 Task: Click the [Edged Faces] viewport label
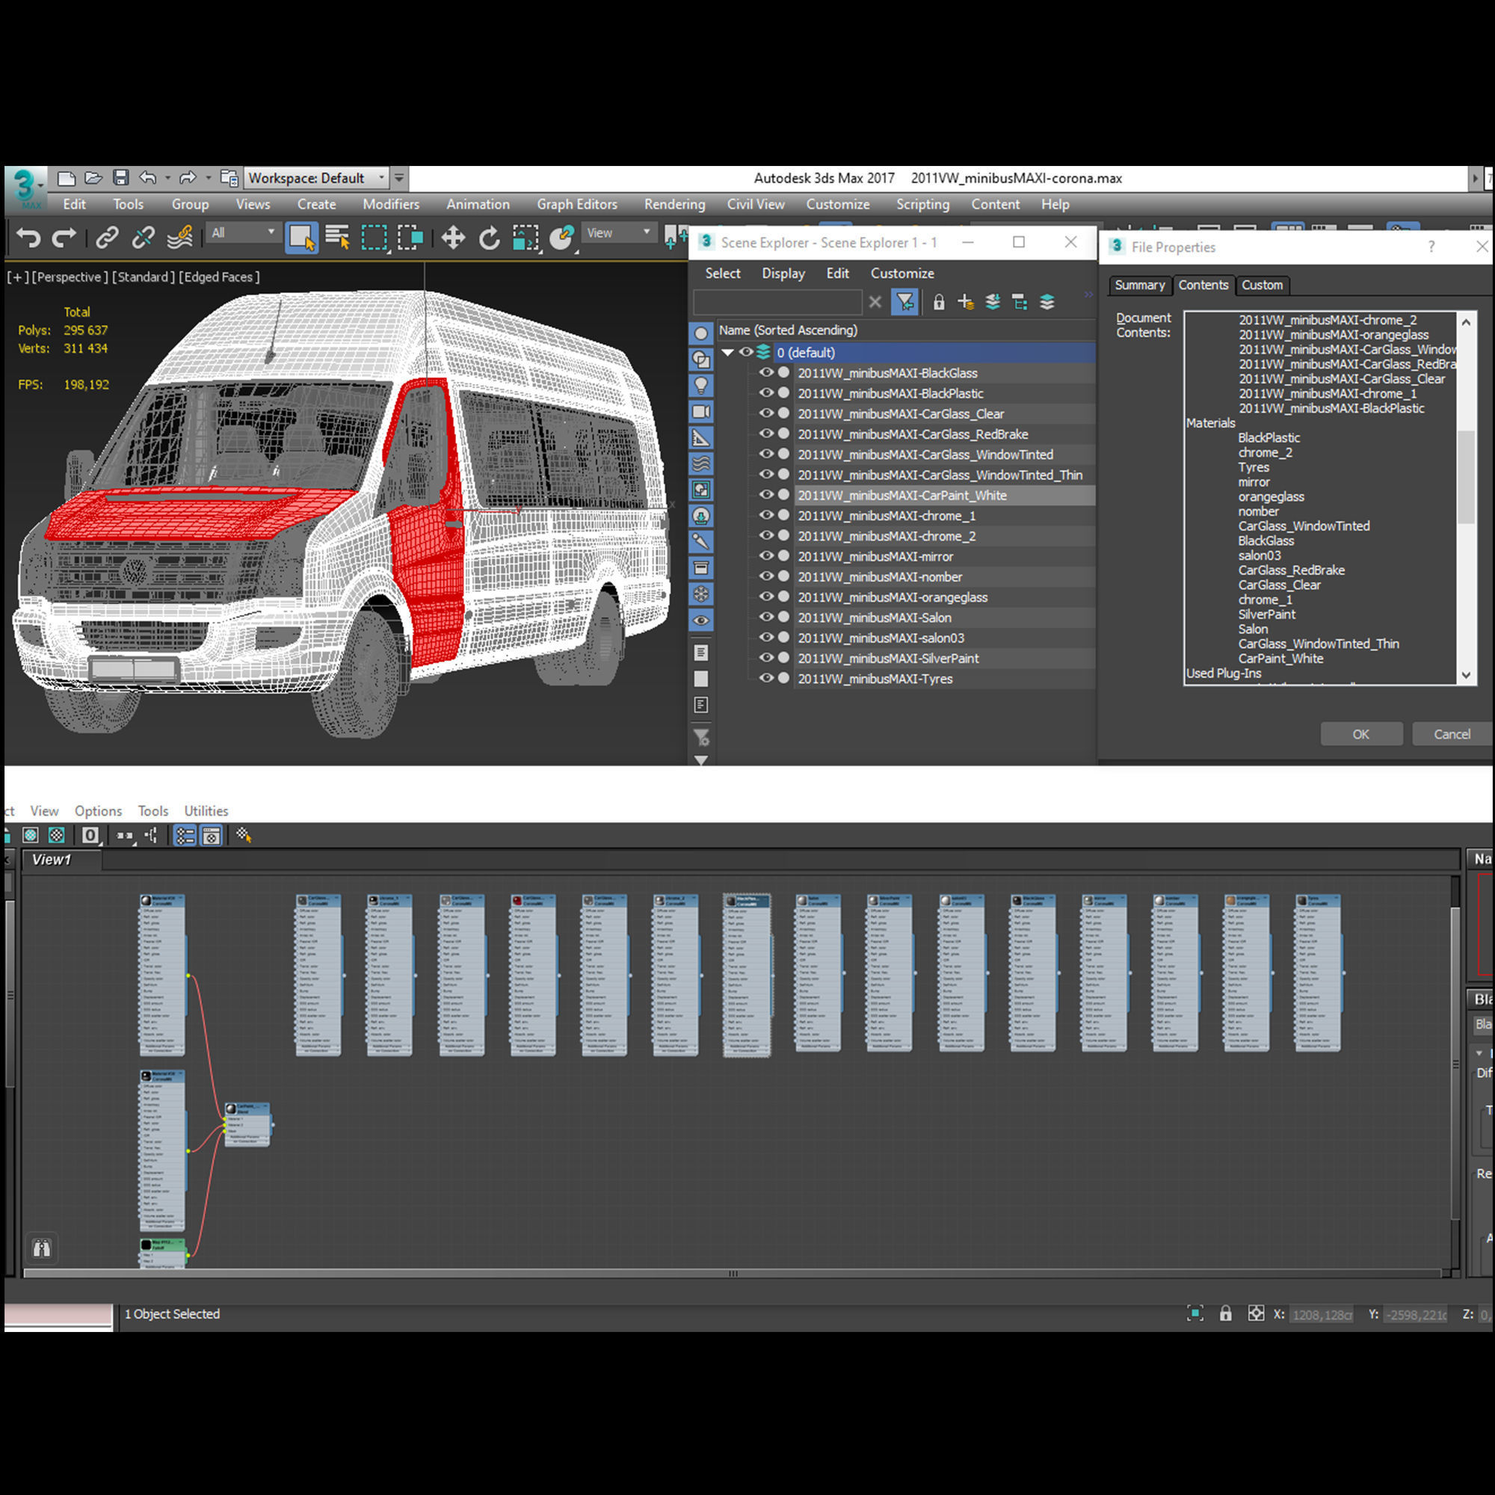pos(220,277)
